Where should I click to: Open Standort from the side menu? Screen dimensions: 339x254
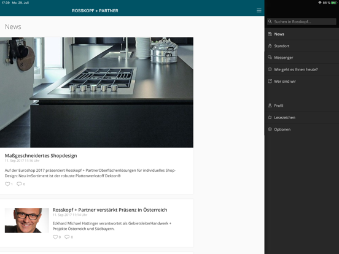(302, 46)
